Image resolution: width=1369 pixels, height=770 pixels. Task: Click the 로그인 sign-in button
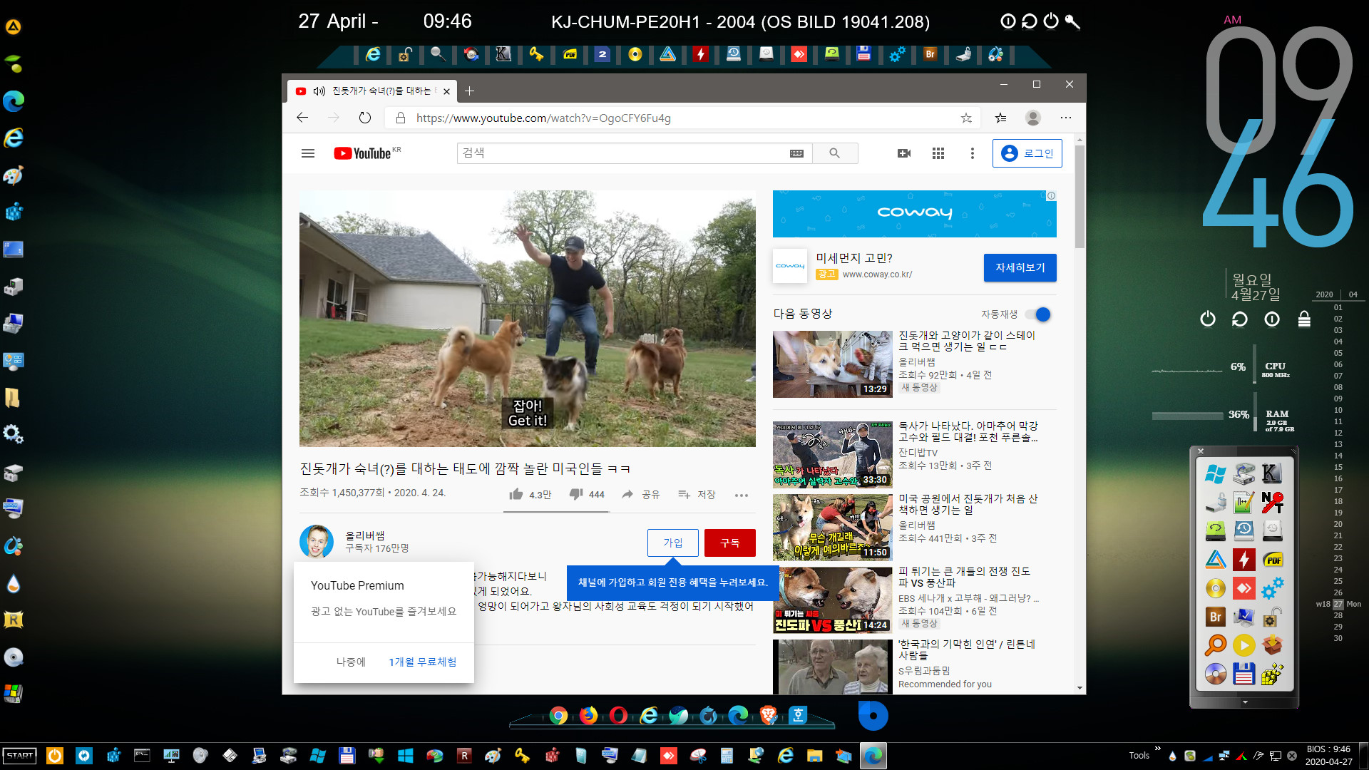click(1027, 153)
